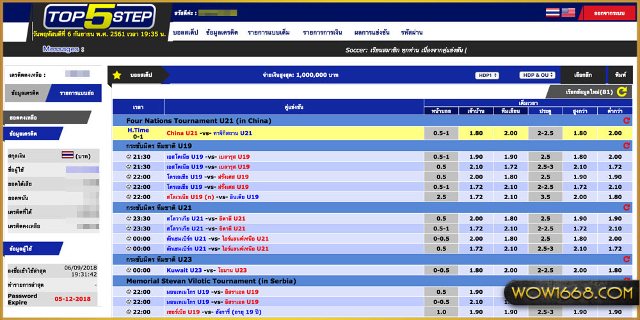This screenshot has width=640, height=320.
Task: Open the รายการการเงิน menu item
Action: tap(322, 33)
